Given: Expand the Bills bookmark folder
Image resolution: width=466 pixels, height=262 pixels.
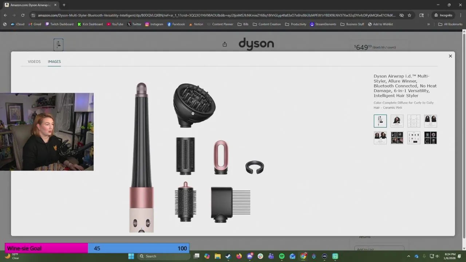Looking at the screenshot, I should point(243,24).
